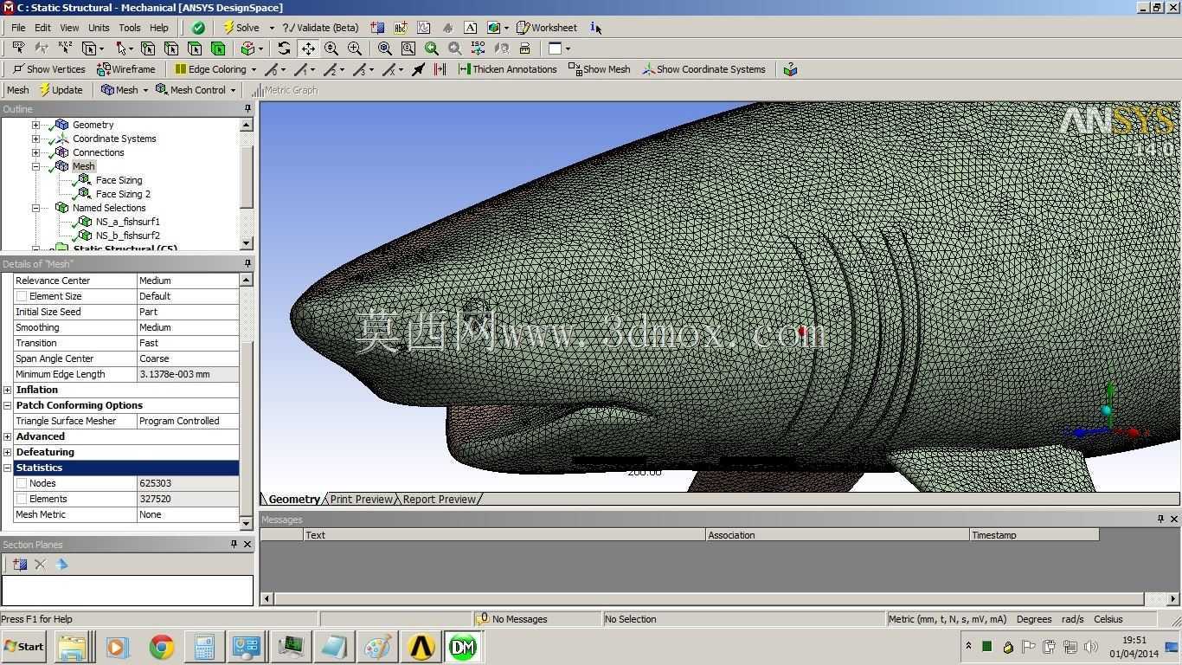Viewport: 1182px width, 665px height.
Task: Expand the Inflation details section
Action: (8, 390)
